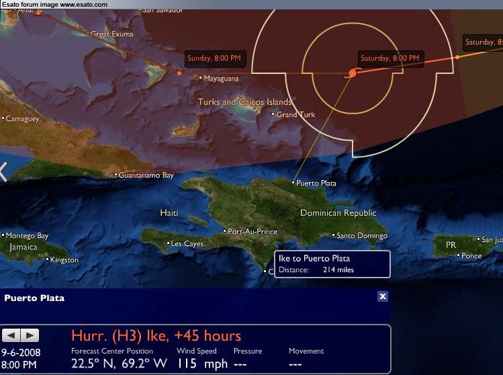Click the Ike to Puerto Plata distance tooltip

tap(333, 264)
